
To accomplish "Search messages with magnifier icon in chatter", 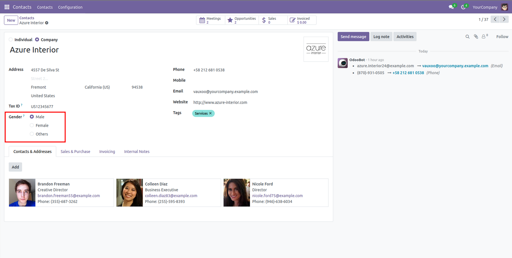I will pos(467,37).
